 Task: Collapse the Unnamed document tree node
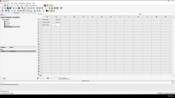tap(1, 20)
